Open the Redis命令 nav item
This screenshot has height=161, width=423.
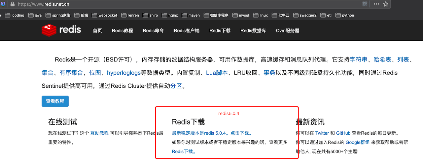coord(153,31)
